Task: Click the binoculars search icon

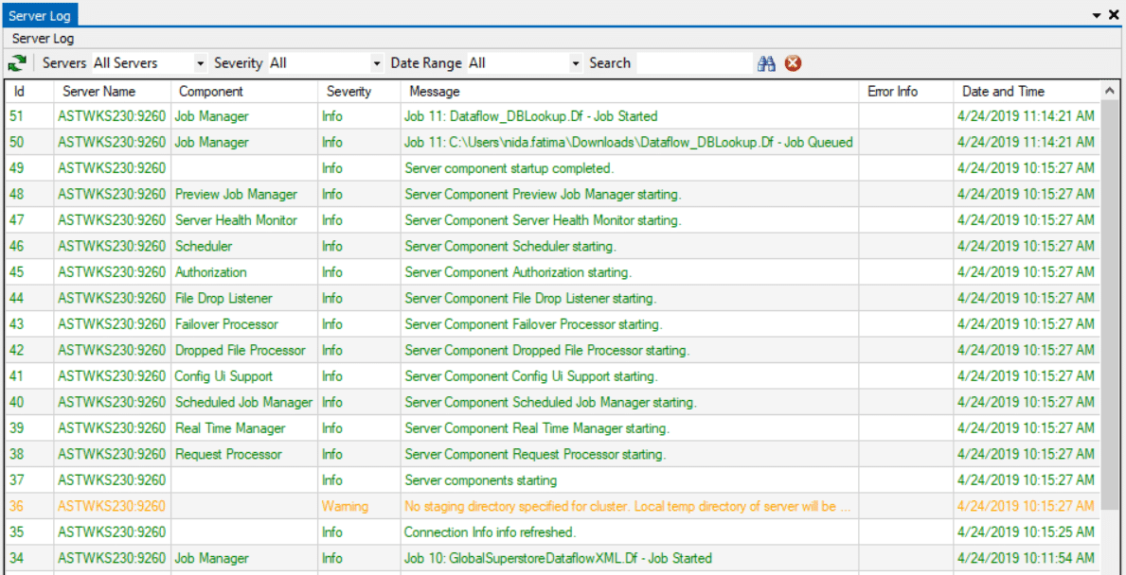Action: 766,63
